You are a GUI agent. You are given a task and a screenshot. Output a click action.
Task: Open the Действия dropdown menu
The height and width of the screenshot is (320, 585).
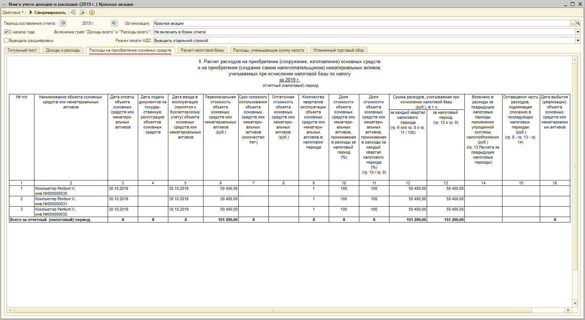tap(13, 13)
